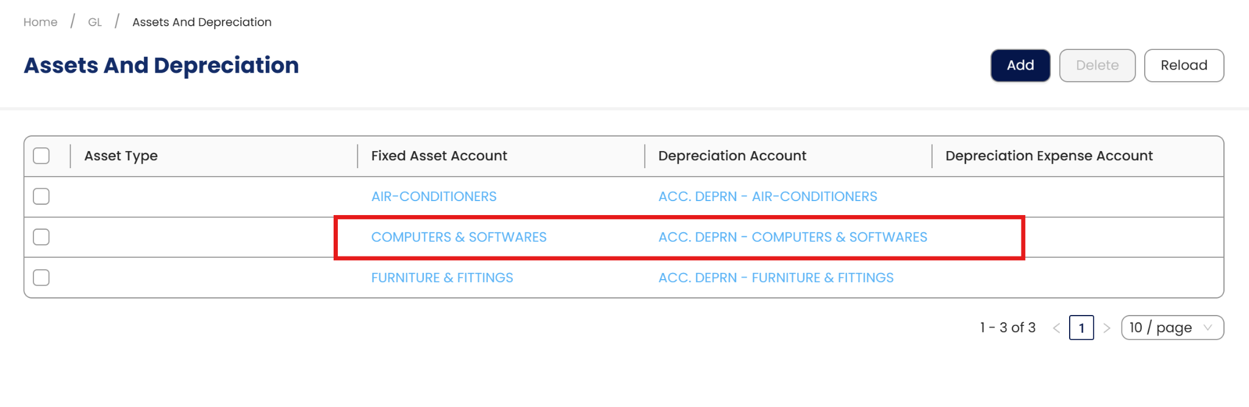
Task: Select page number 1 in pagination
Action: tap(1081, 328)
